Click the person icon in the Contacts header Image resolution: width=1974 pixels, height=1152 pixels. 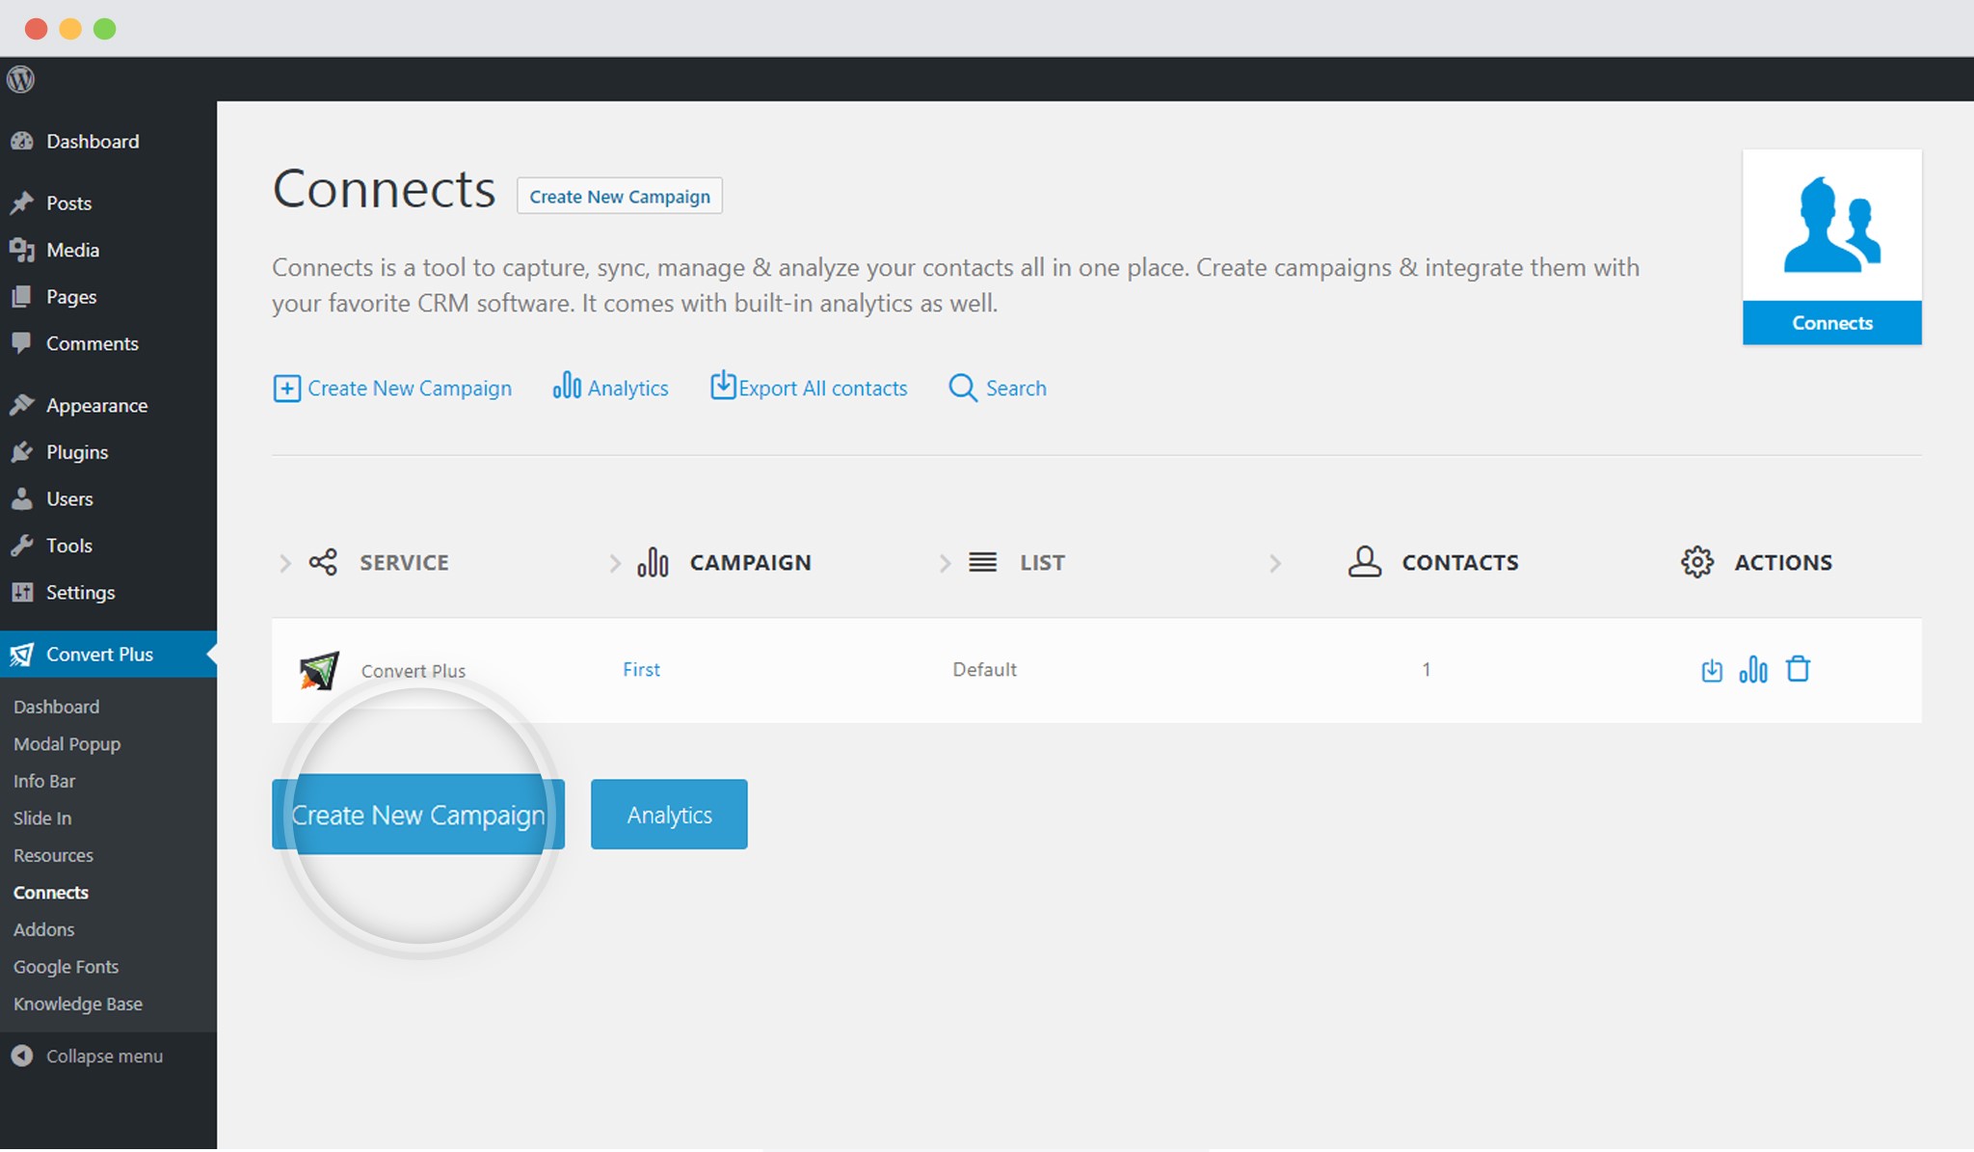[x=1364, y=561]
